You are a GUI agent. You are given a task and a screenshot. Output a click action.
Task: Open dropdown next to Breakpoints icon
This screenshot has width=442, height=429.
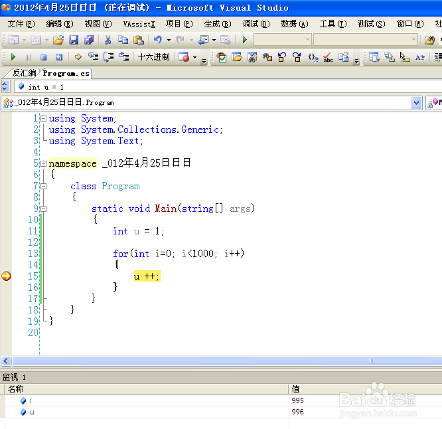point(194,58)
